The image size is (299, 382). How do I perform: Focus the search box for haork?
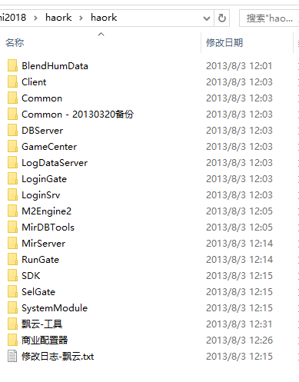pos(269,18)
